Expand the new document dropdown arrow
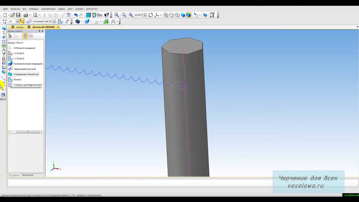 (9, 15)
